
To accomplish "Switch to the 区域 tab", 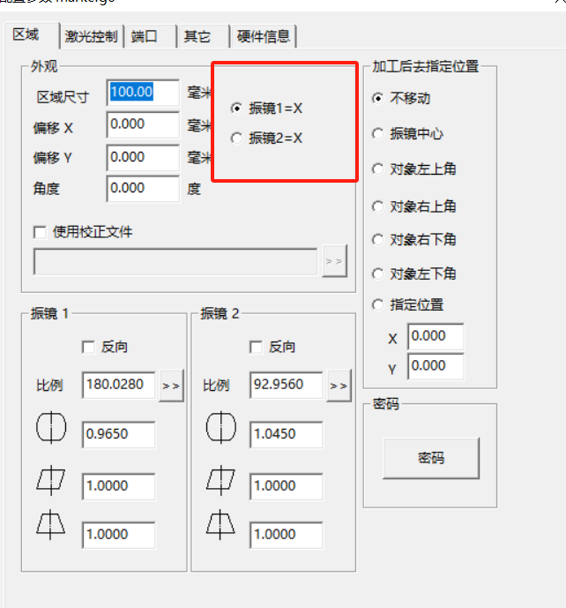I will coord(32,35).
